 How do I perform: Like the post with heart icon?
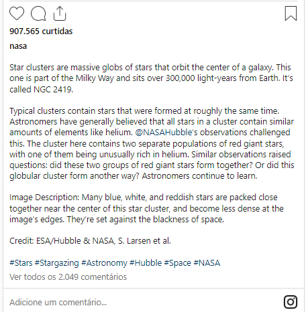pyautogui.click(x=17, y=13)
